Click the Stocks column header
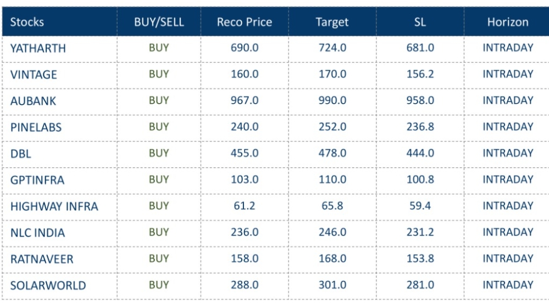The width and height of the screenshot is (549, 304). [27, 22]
